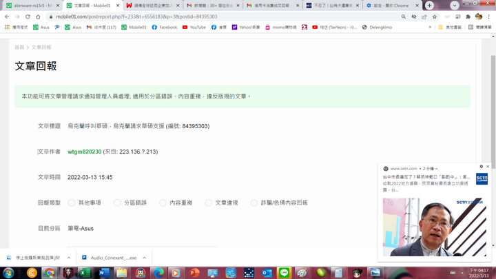This screenshot has height=279, width=496.
Task: Select the 詐騙/色情內容回報 report type
Action: 254,203
